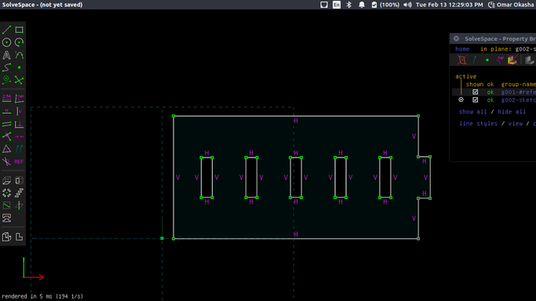Viewport: 536px width, 301px height.
Task: Apply the Perpendicular constraint tool
Action: coord(19,124)
